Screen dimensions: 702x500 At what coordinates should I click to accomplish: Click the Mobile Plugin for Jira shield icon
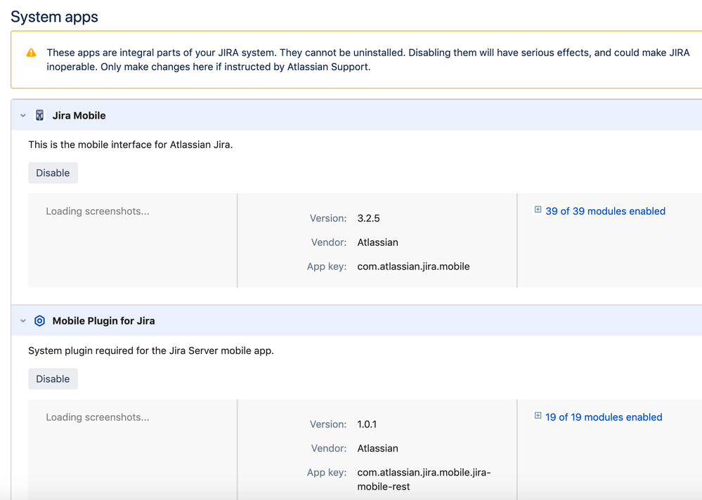point(39,320)
